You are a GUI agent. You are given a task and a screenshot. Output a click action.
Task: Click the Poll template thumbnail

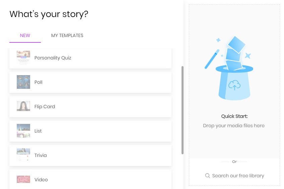coord(23,82)
